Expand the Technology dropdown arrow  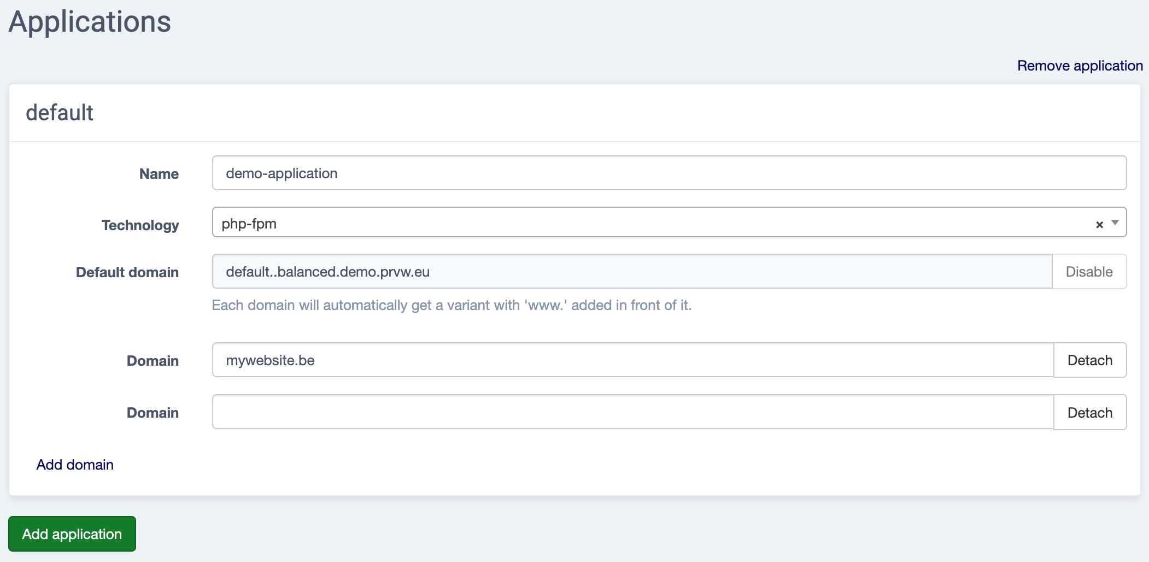(1115, 223)
